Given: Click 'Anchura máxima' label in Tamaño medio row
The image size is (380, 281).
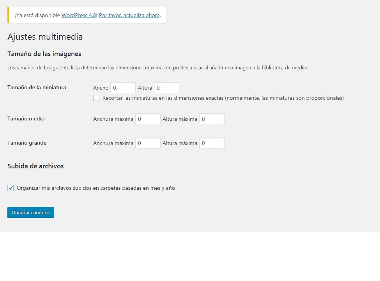Looking at the screenshot, I should coord(113,119).
